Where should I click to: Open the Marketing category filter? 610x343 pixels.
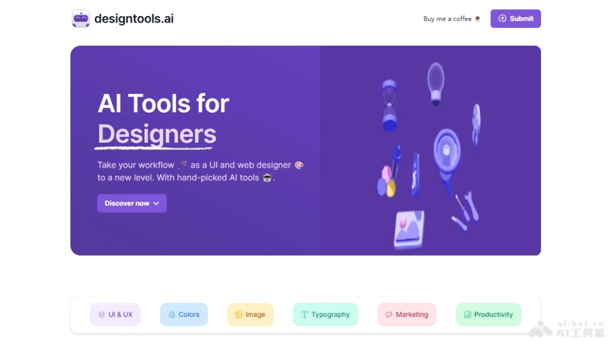click(407, 315)
